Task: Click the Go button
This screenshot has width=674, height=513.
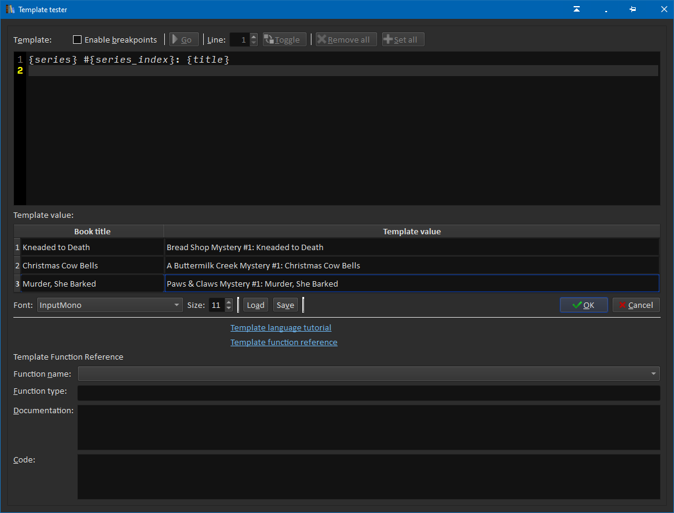Action: pyautogui.click(x=184, y=40)
